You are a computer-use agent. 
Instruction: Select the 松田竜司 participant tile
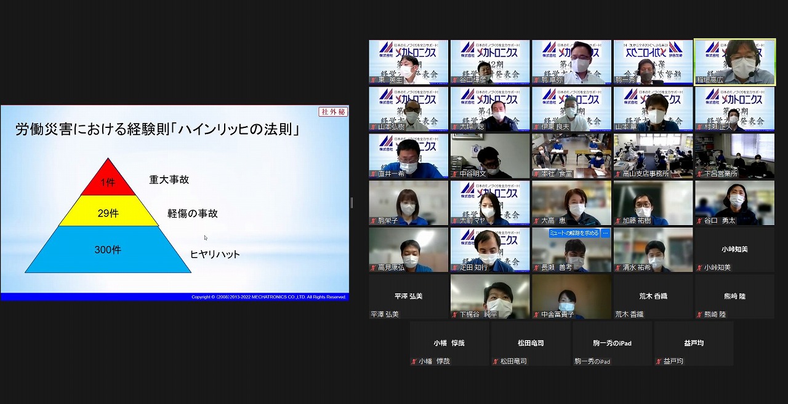point(531,343)
